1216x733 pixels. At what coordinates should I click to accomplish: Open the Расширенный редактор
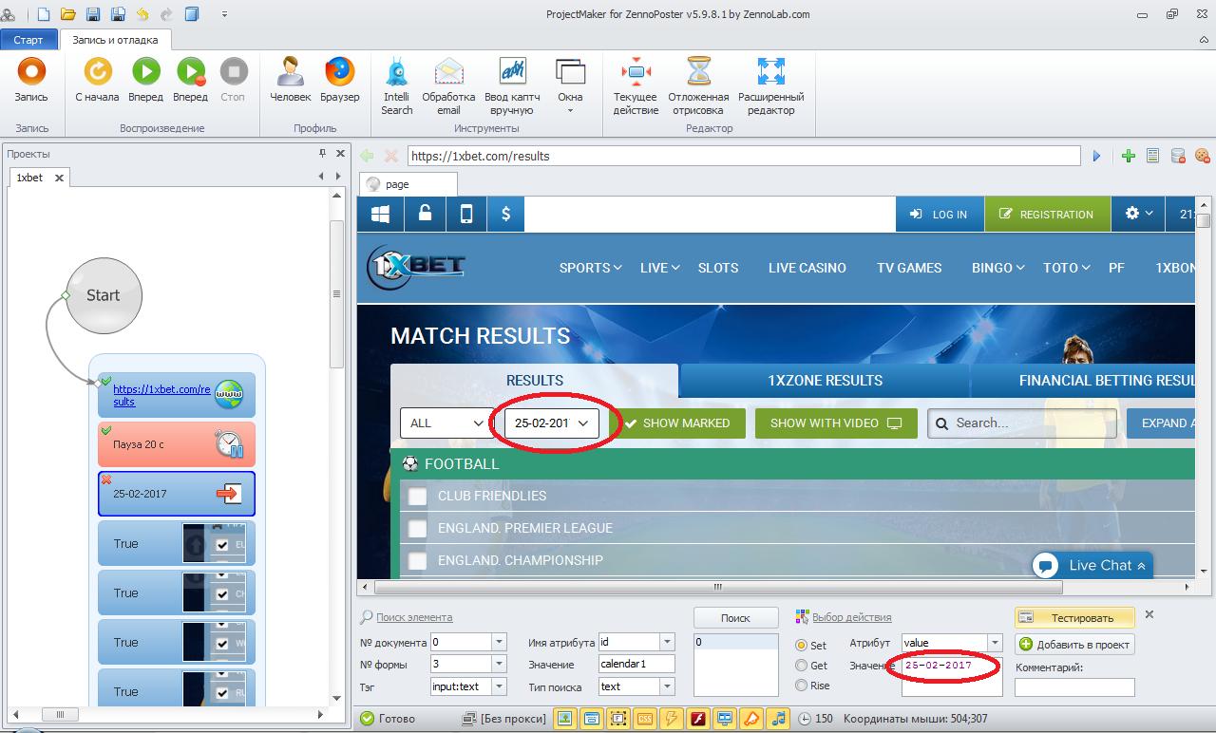[770, 85]
